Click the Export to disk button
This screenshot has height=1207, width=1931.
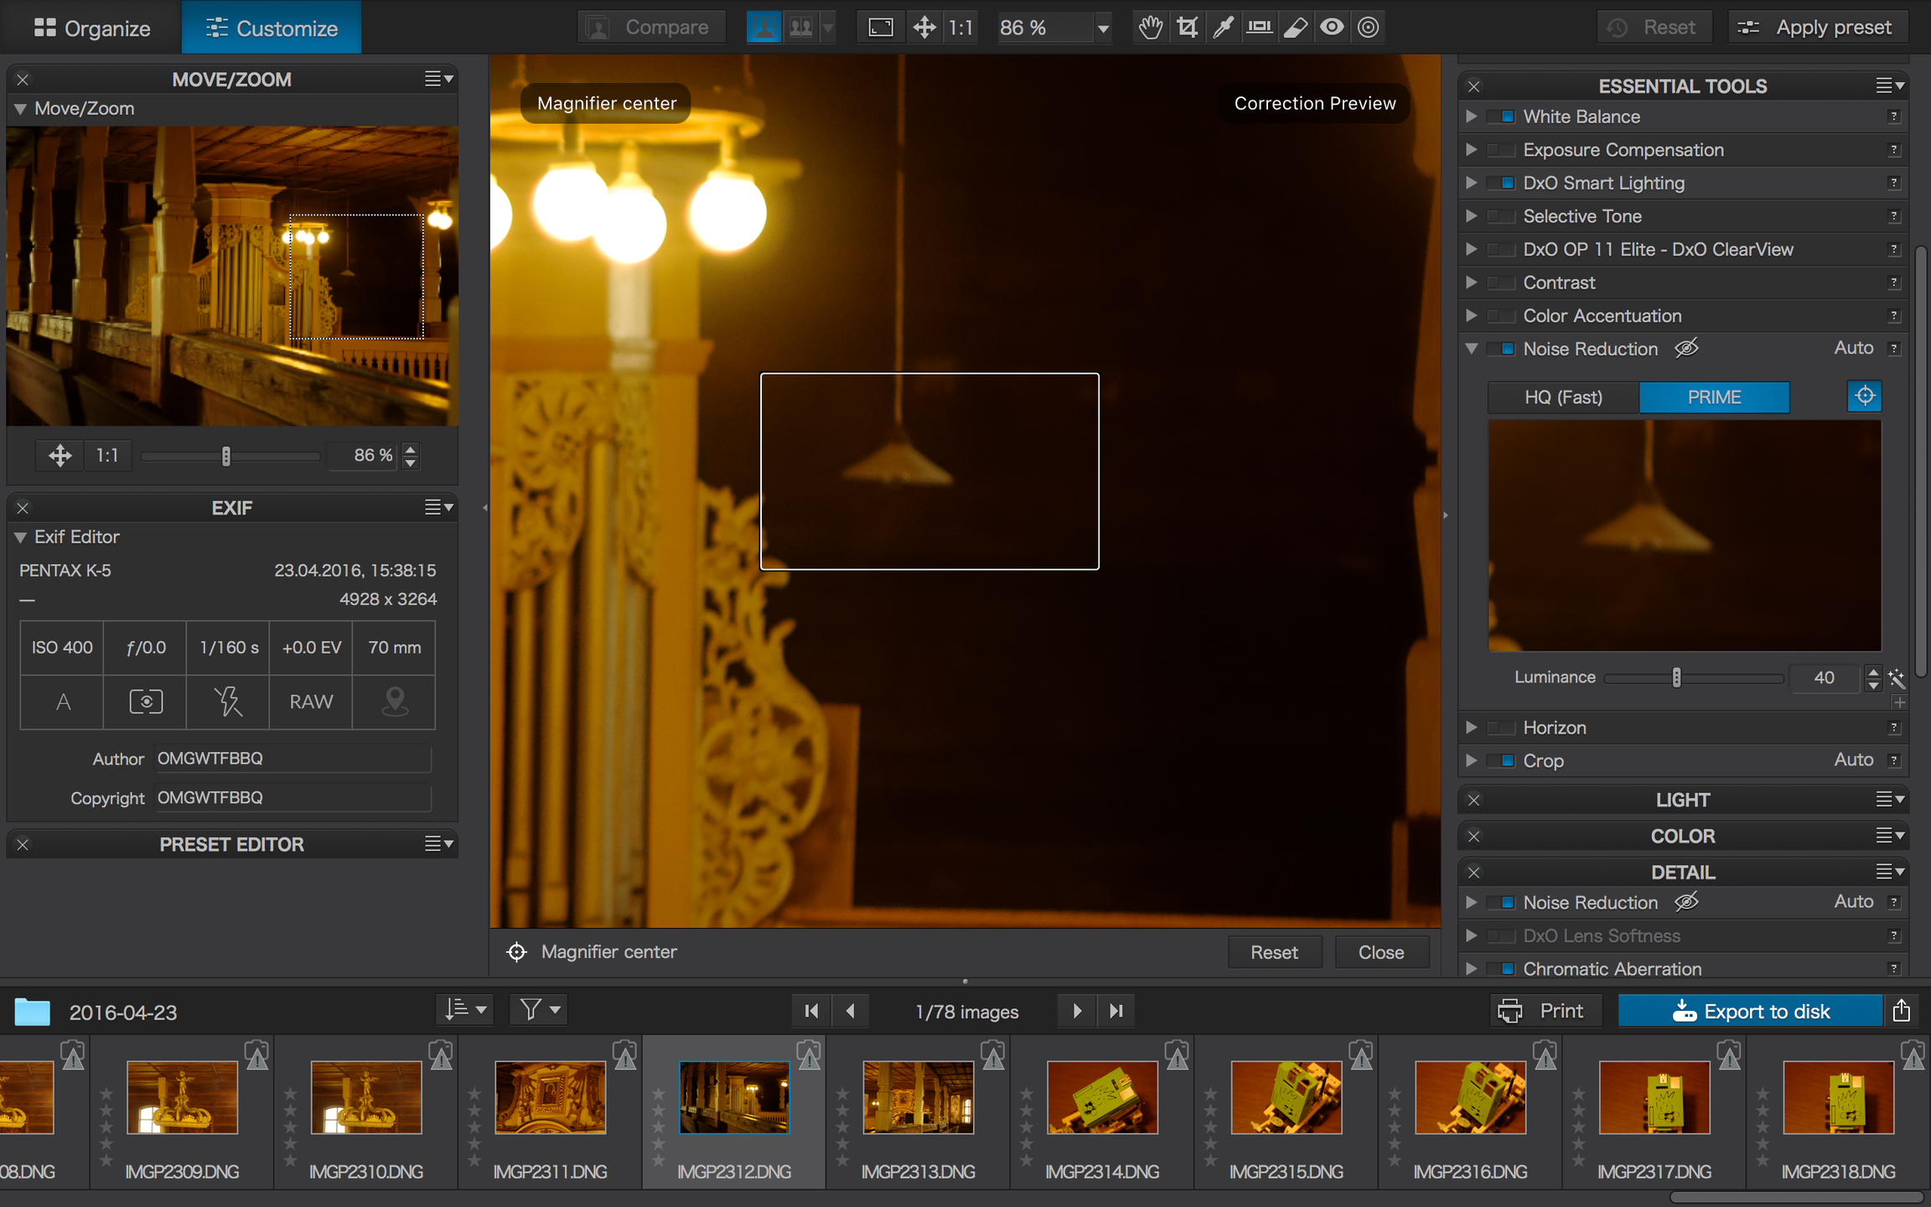click(x=1750, y=1011)
